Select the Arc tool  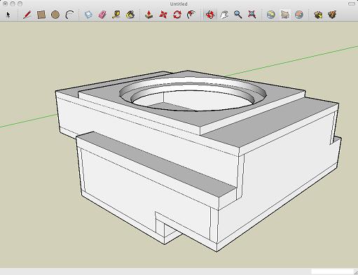pyautogui.click(x=69, y=15)
